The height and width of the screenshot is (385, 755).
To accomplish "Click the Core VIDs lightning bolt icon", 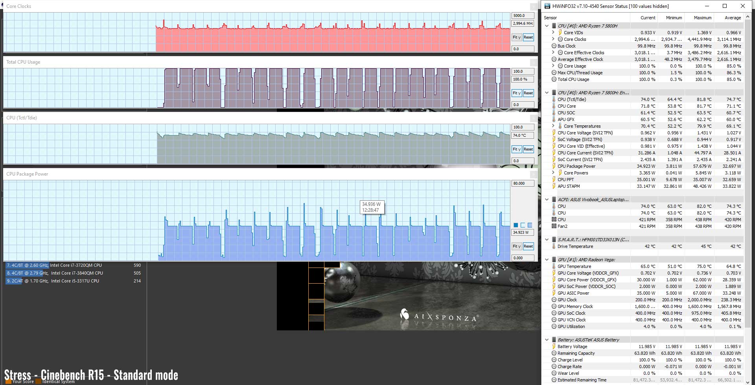I will 560,33.
